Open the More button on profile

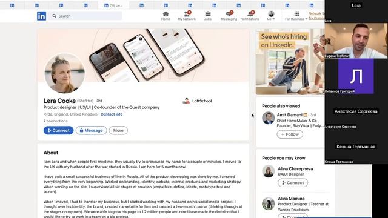coord(118,130)
